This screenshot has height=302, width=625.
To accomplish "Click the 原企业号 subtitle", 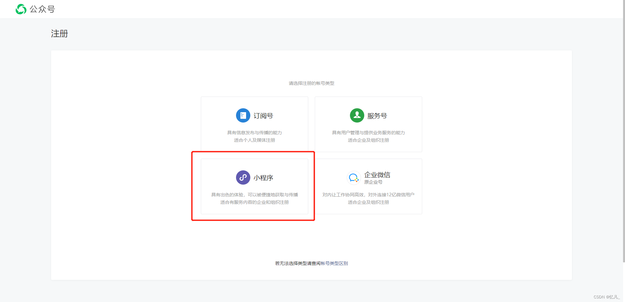I will 373,182.
